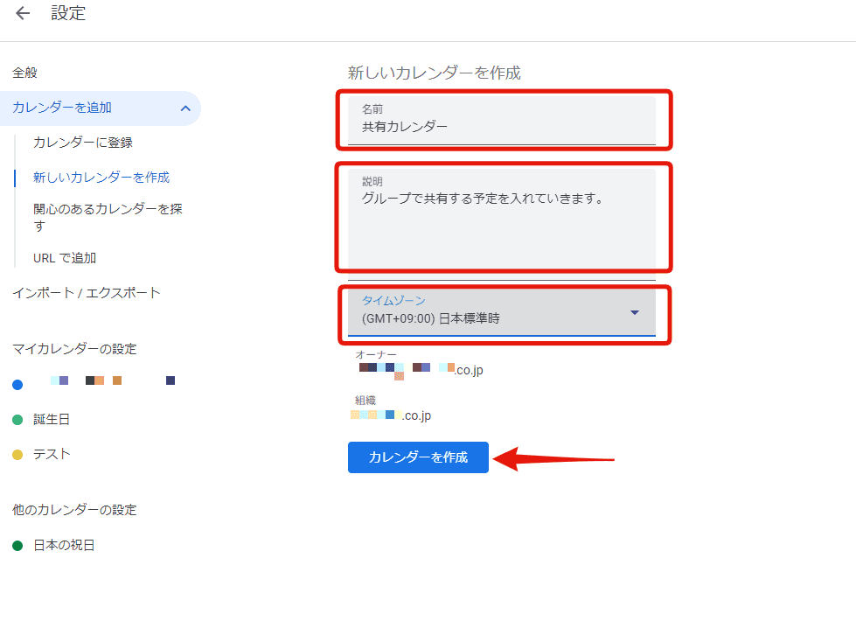Click the 新しいカレンダーを作成 form heading
The width and height of the screenshot is (856, 621).
pos(434,73)
